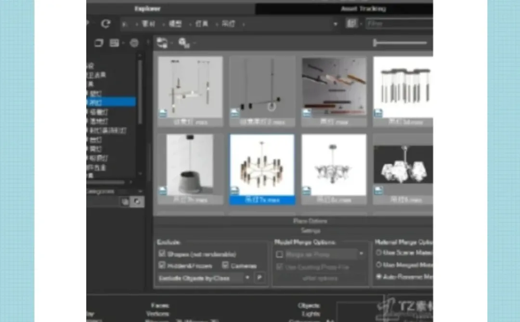Click the refresh icon beside the path bar
The image size is (520, 322).
(x=105, y=24)
